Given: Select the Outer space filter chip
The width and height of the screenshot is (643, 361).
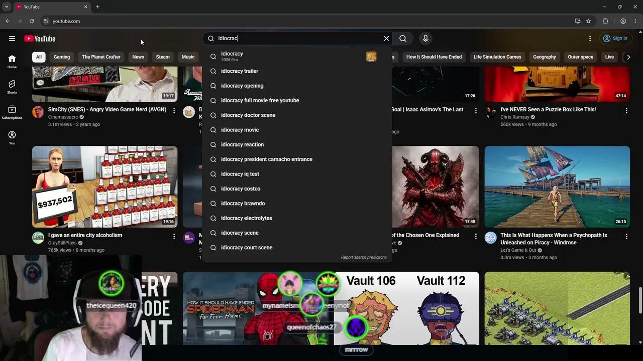Looking at the screenshot, I should tap(580, 57).
